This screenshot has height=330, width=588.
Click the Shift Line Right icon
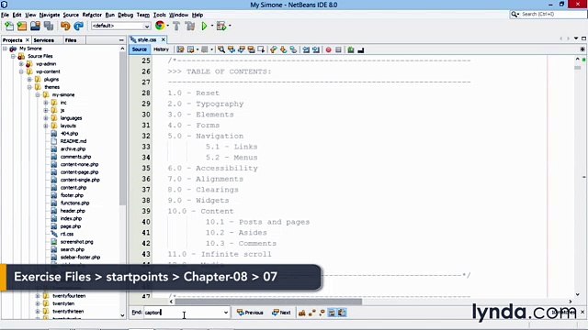(316, 49)
